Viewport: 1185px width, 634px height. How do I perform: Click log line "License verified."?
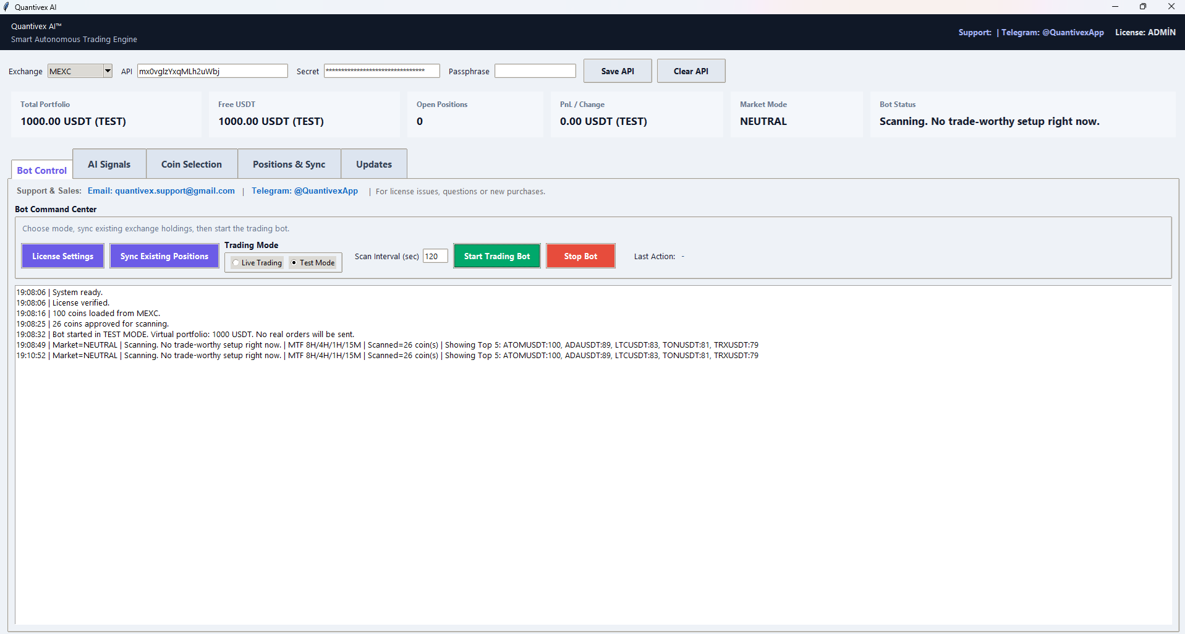tap(63, 303)
